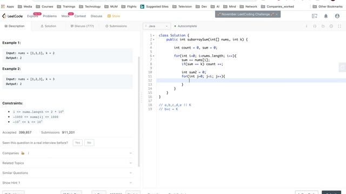Open the Technology bookmarks folder
346x194 pixels.
90,6
